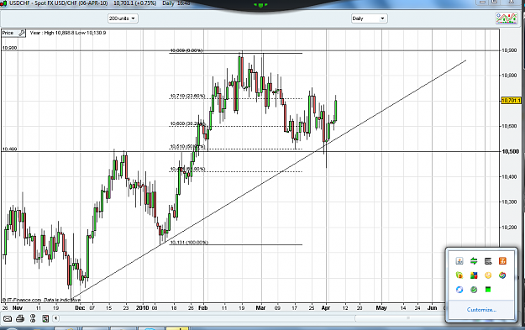This screenshot has width=525, height=330.
Task: Click the multicolor swirl tray icon
Action: [x=502, y=275]
